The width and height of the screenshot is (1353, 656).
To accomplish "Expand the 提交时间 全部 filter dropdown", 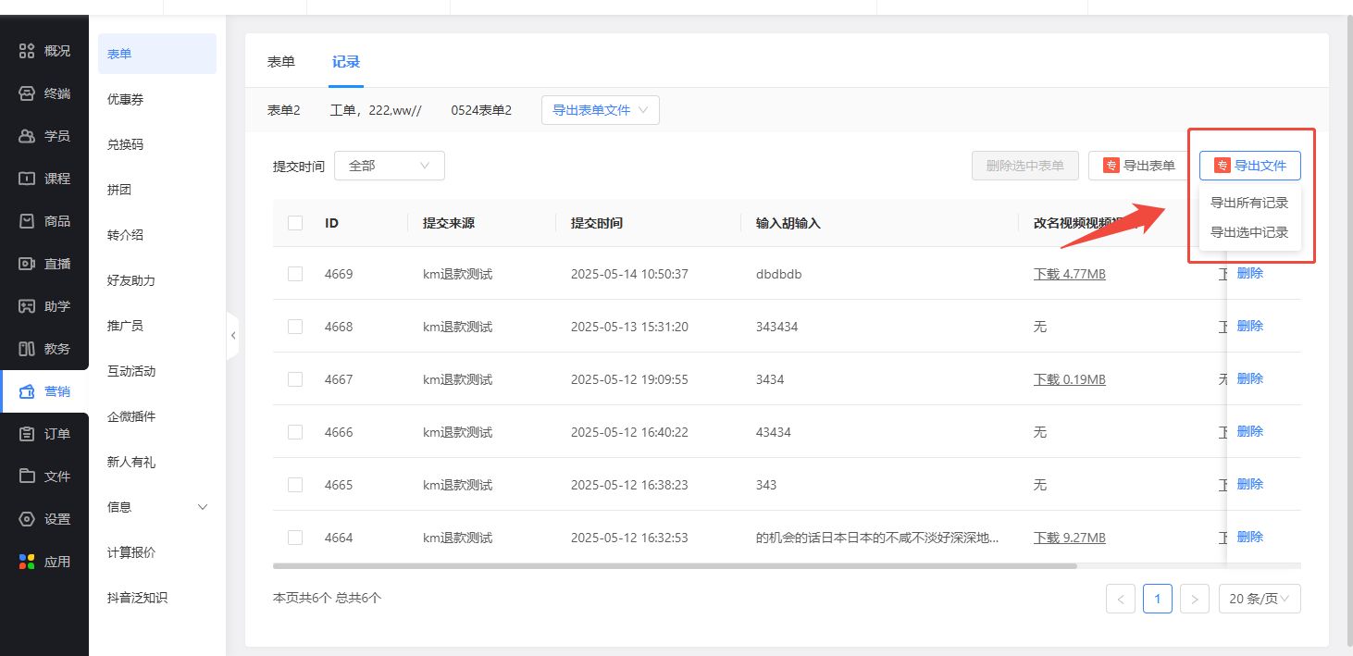I will [x=389, y=166].
